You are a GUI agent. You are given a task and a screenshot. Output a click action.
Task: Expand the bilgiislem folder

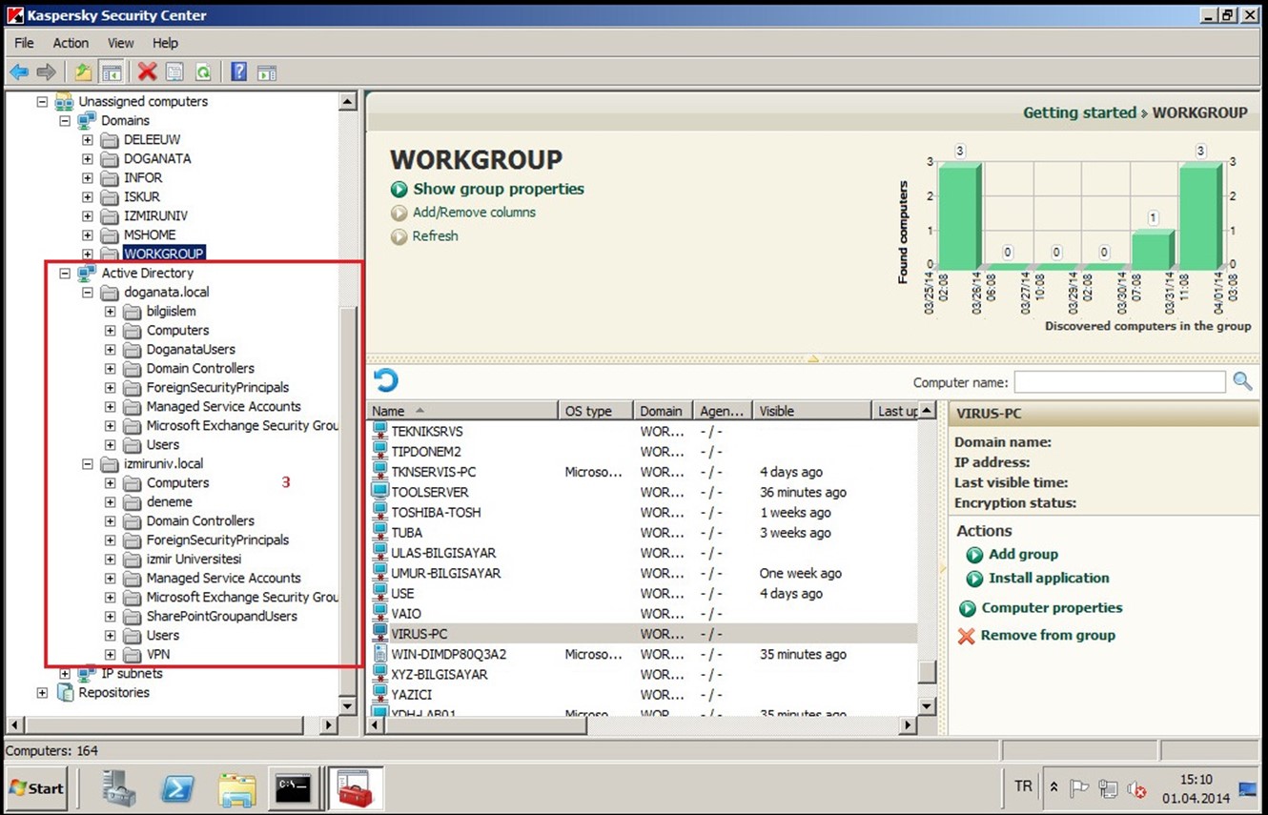111,311
